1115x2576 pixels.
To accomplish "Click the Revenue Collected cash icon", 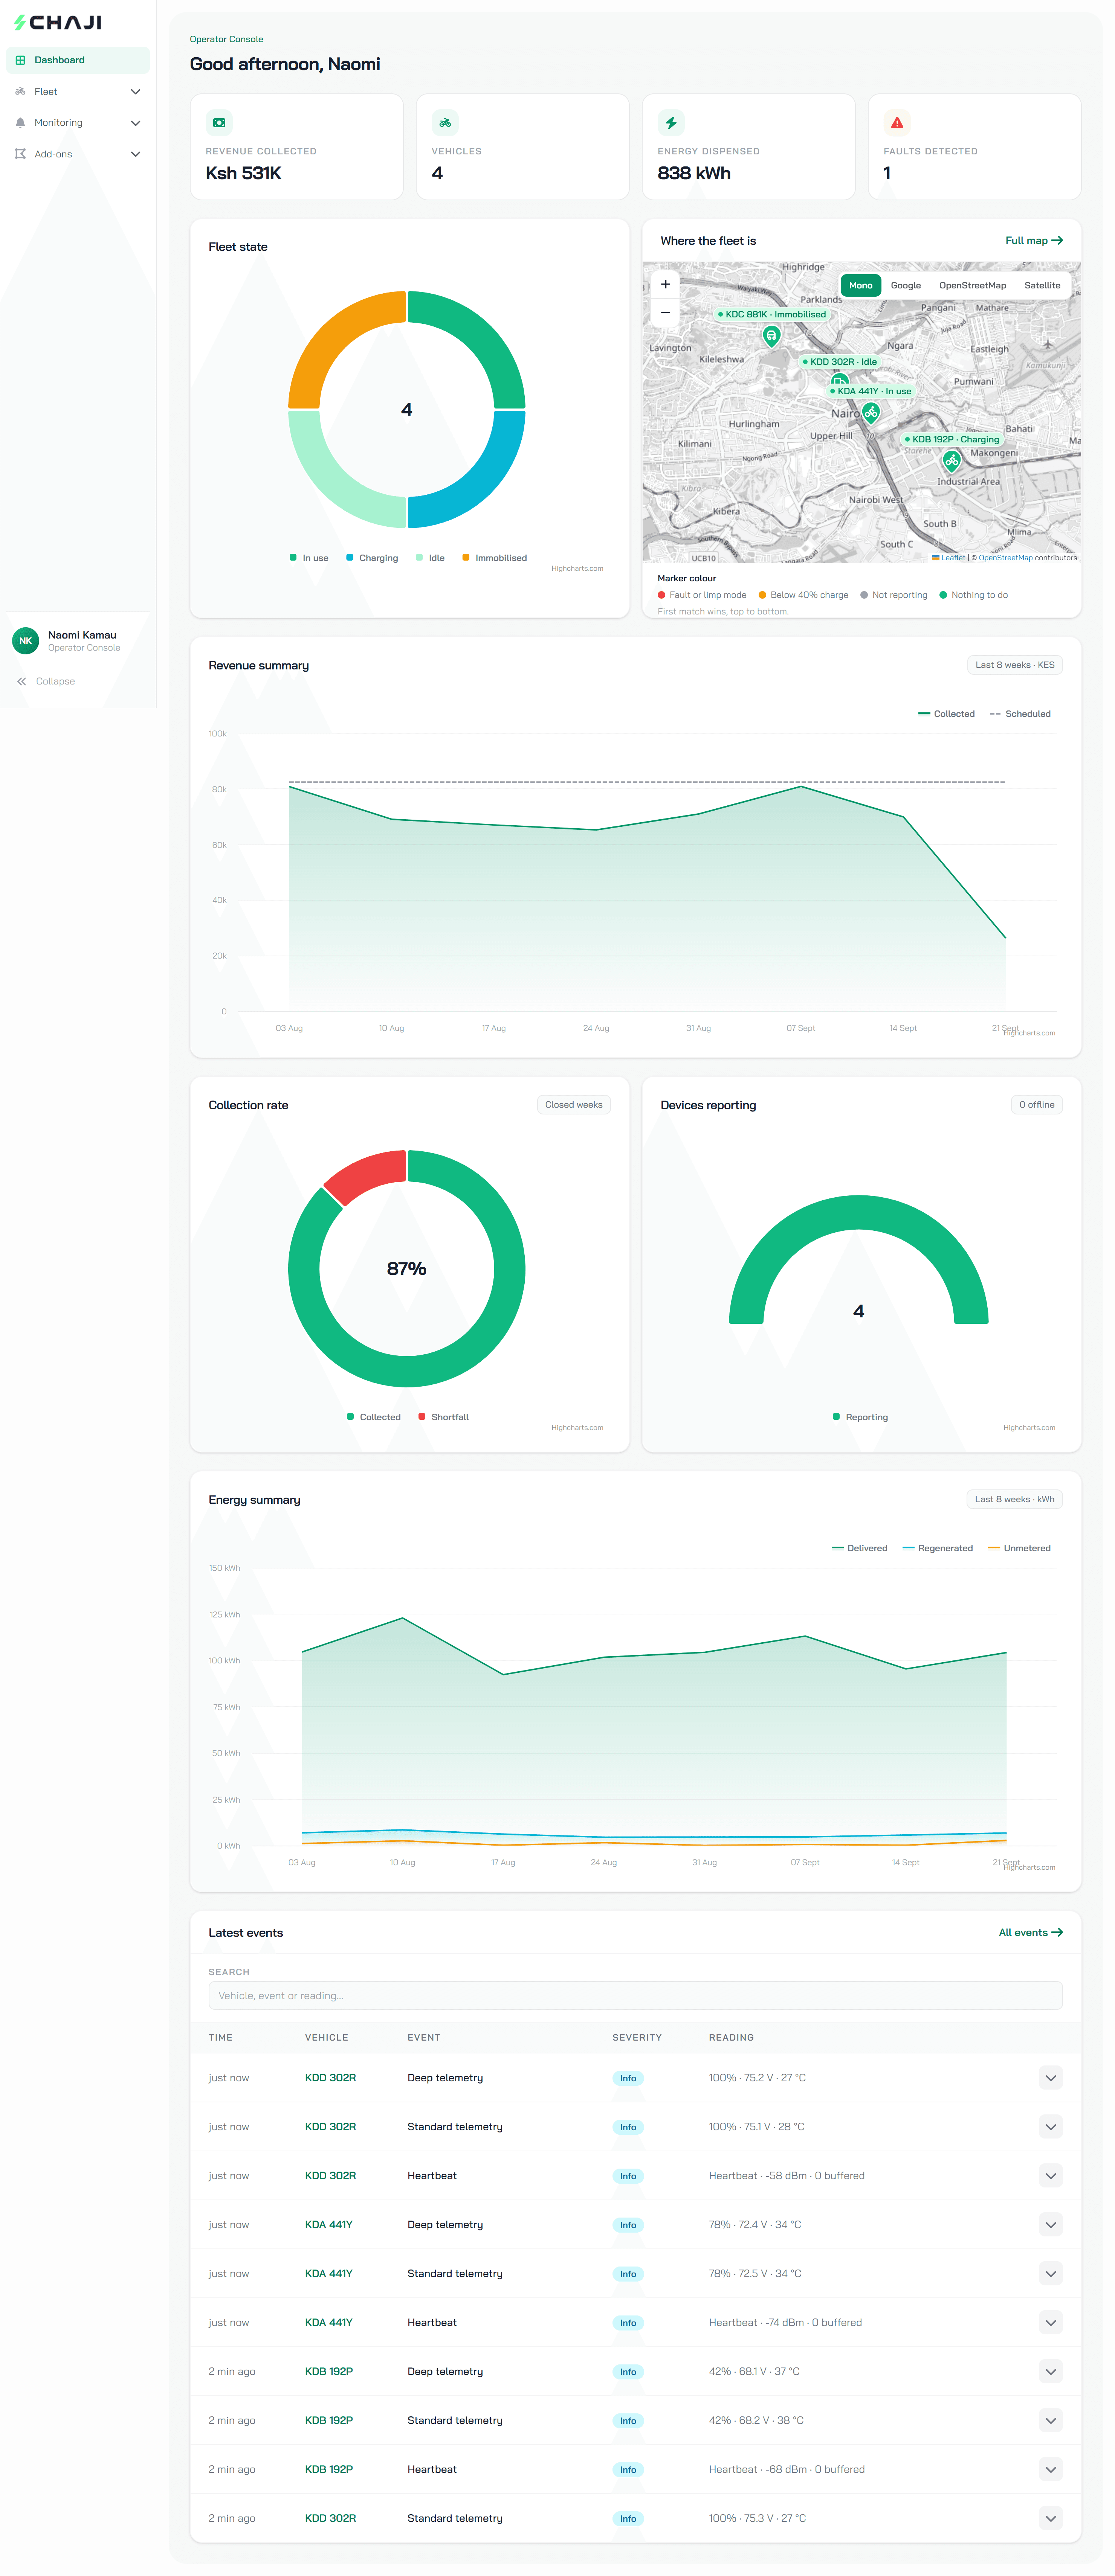I will [219, 123].
